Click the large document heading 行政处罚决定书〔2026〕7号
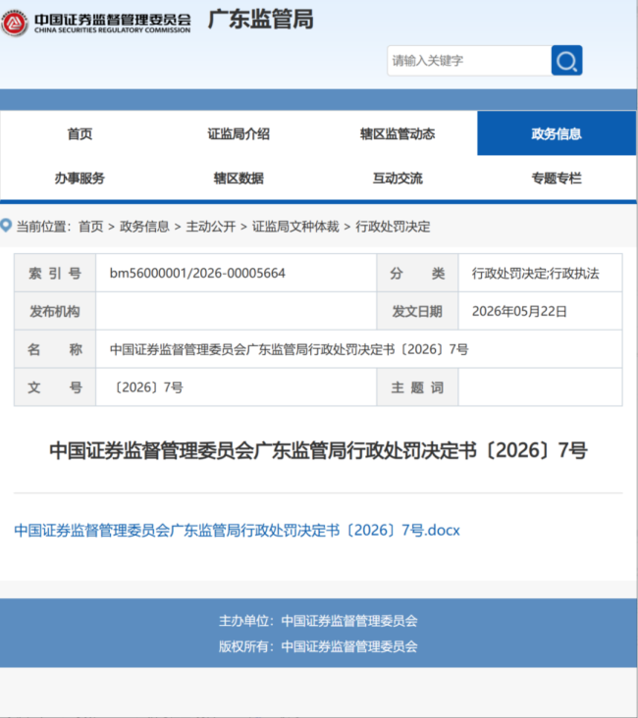The image size is (638, 718). tap(319, 450)
